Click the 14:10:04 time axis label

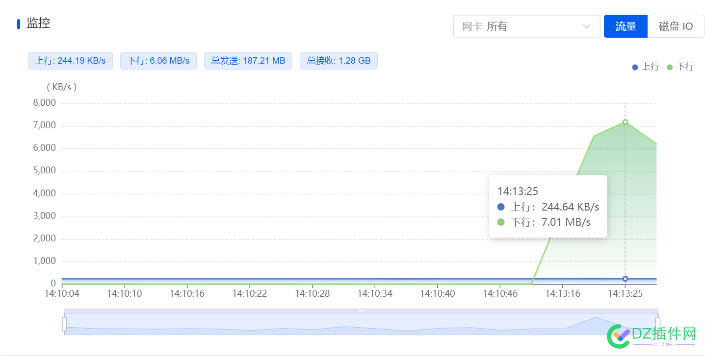pos(62,293)
